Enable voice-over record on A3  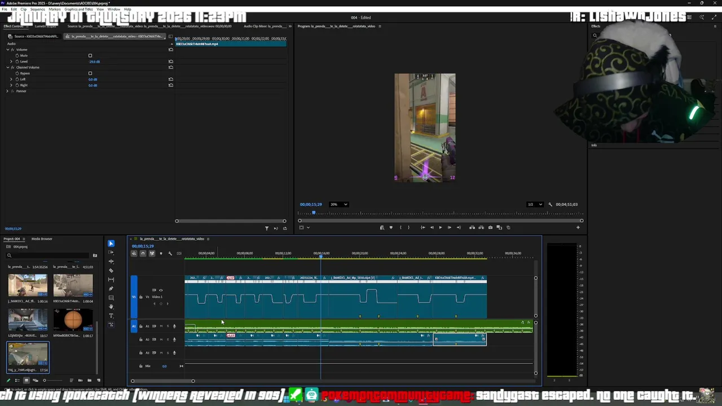[x=174, y=353]
